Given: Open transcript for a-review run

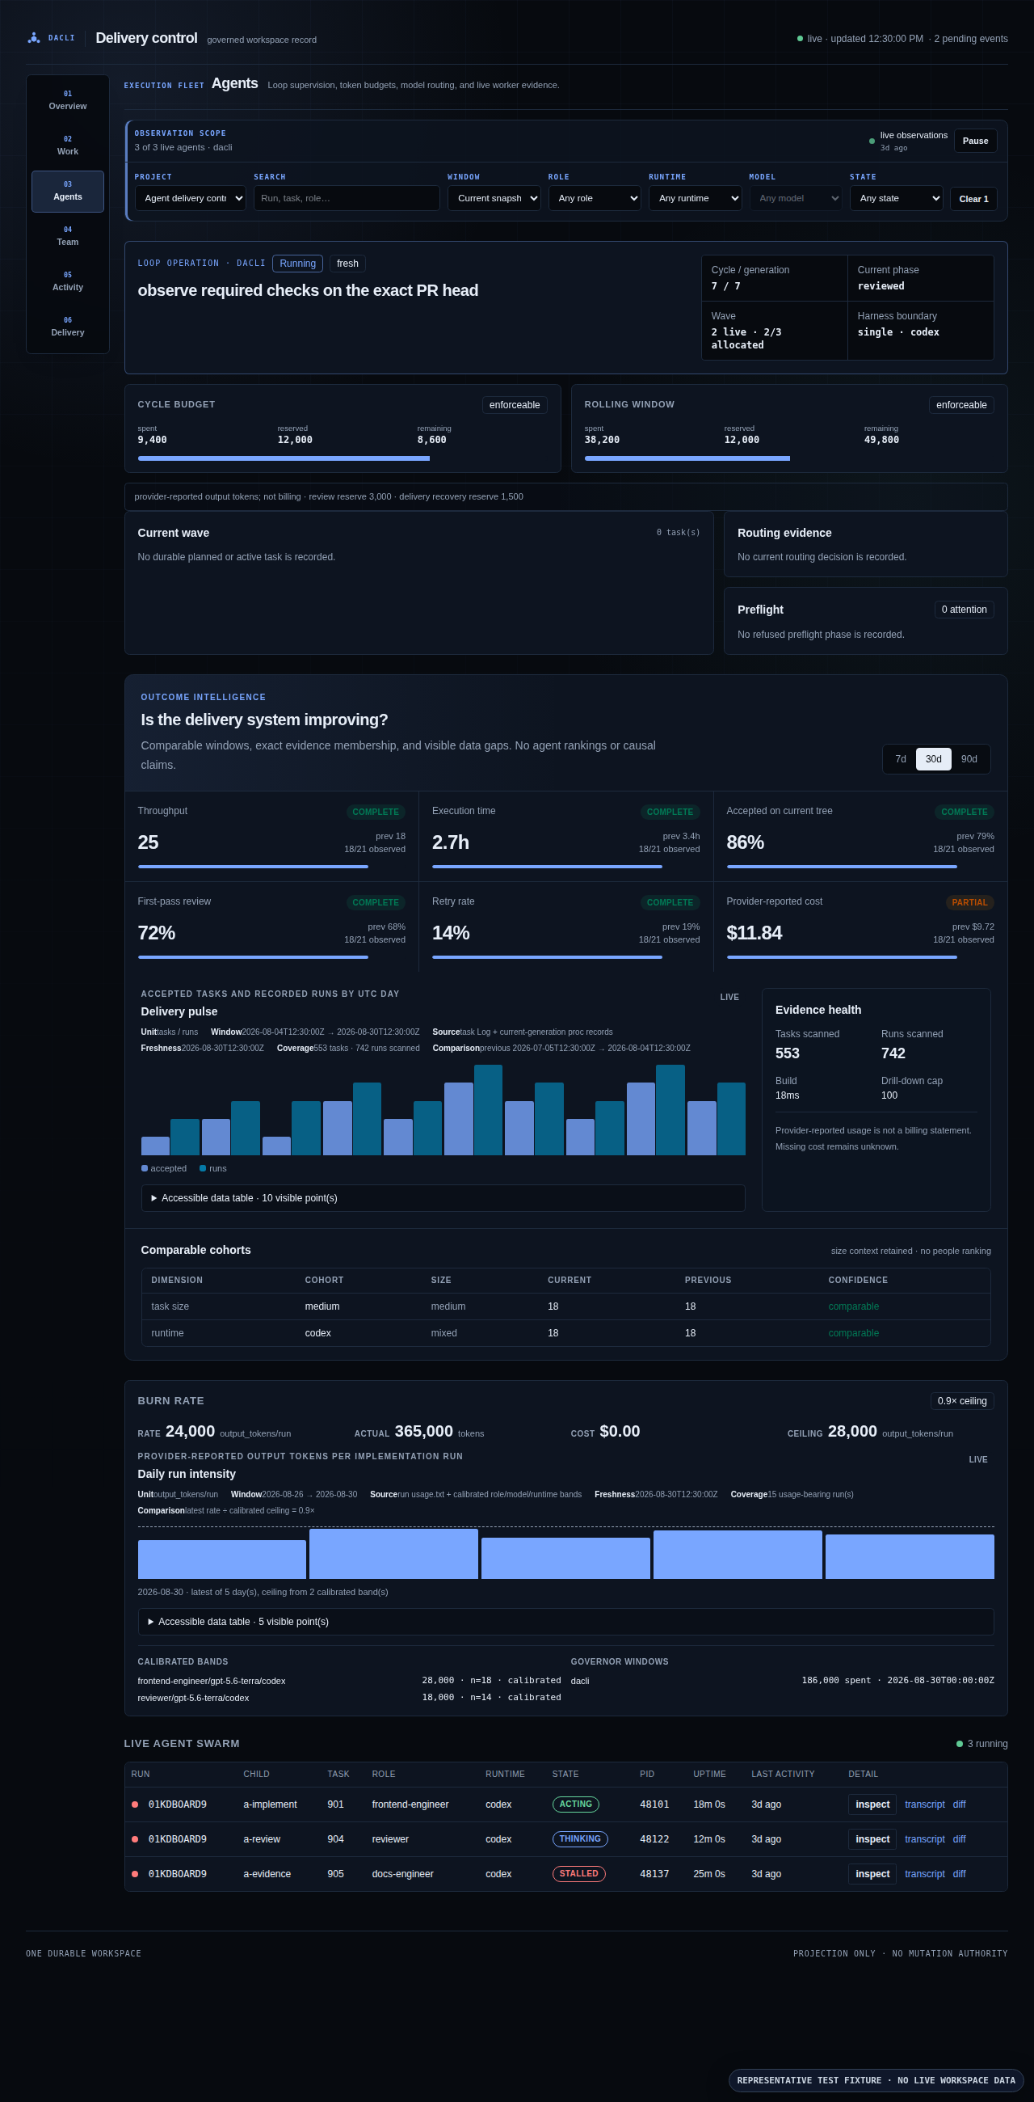Looking at the screenshot, I should 925,1839.
